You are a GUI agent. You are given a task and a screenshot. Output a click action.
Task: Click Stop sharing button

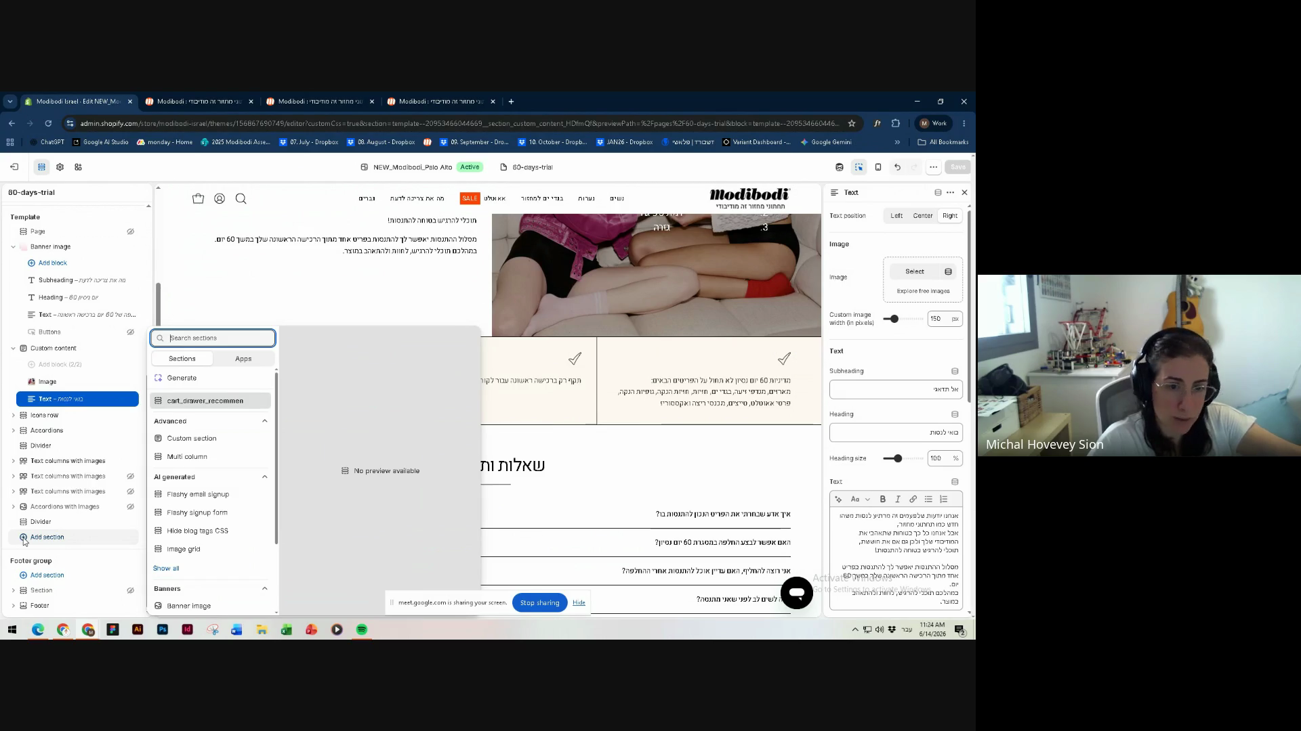[539, 603]
